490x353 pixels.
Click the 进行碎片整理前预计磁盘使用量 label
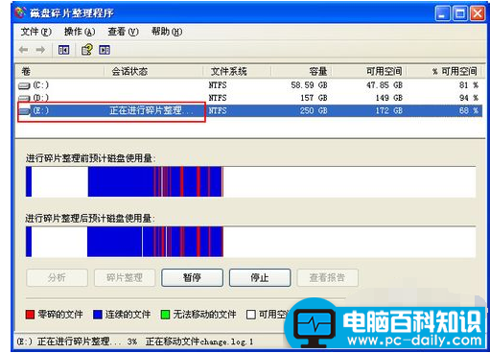tap(90, 158)
